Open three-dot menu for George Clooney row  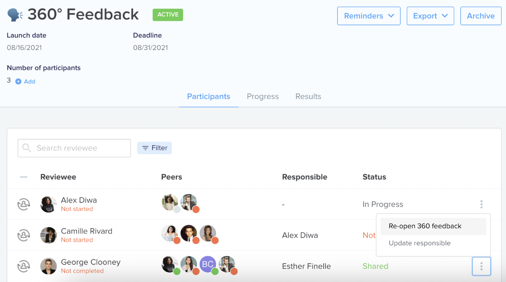coord(482,266)
